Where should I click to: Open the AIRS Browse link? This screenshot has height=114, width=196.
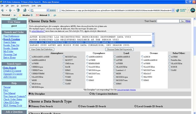click(x=10, y=77)
